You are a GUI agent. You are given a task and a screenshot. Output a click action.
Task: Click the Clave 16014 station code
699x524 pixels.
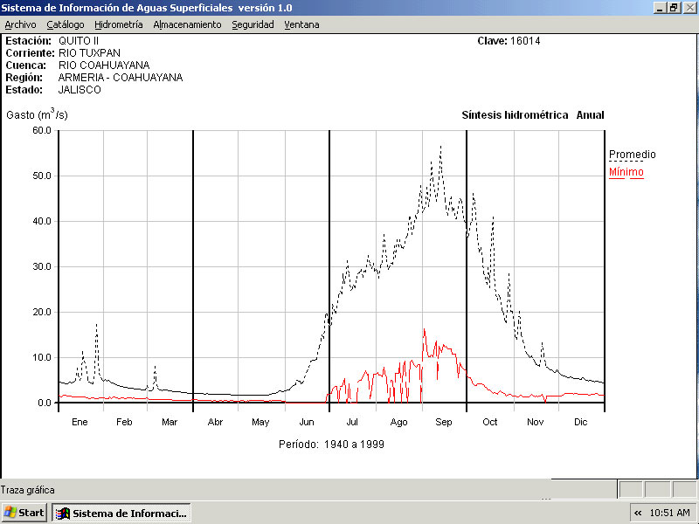[x=509, y=41]
